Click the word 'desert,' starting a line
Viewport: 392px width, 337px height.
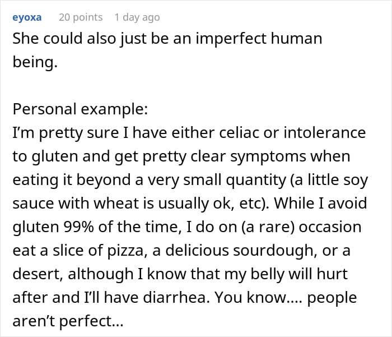[38, 274]
